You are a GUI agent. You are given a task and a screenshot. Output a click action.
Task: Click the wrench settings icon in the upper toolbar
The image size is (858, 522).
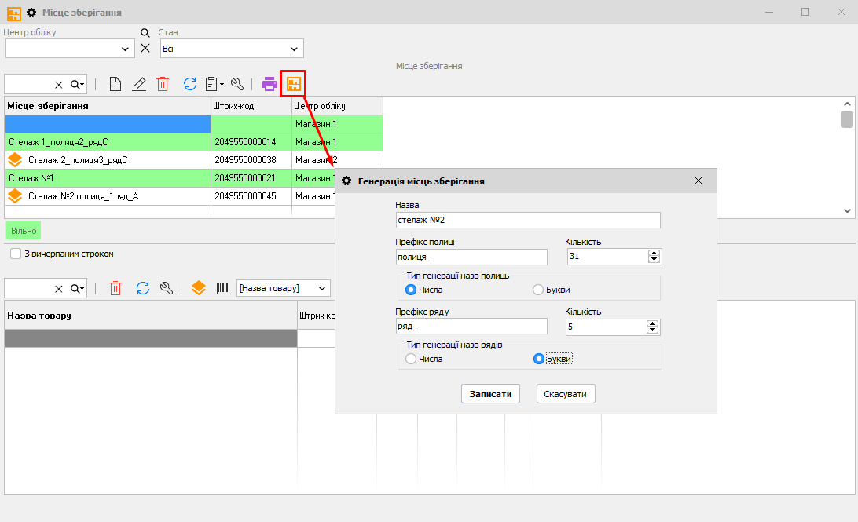coord(236,85)
